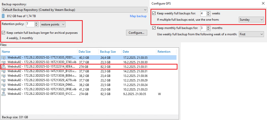Click the database icon beside 812 GB free

click(4, 16)
